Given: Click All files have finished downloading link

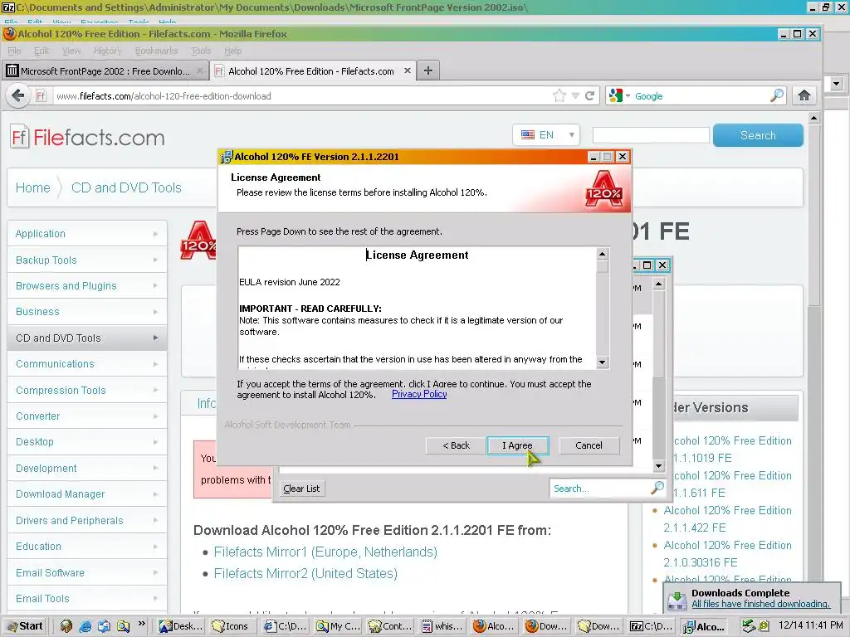Looking at the screenshot, I should [x=760, y=604].
